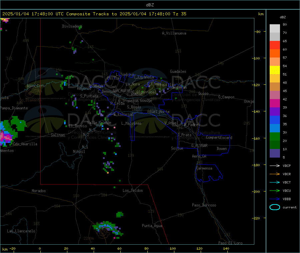
Task: Click the 100 km x-axis tick label
Action: point(173,248)
